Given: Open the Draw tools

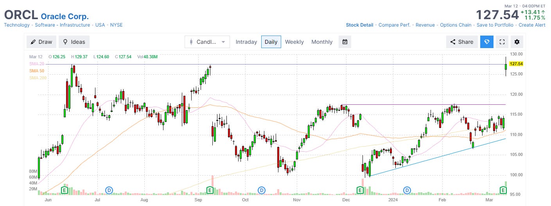Looking at the screenshot, I should (41, 42).
